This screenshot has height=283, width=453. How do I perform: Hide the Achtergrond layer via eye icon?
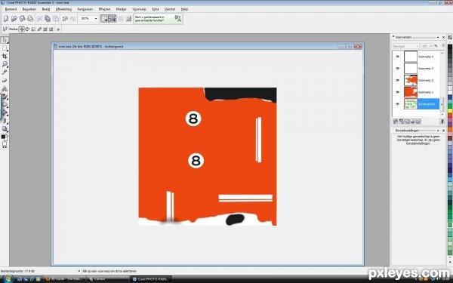[x=398, y=104]
